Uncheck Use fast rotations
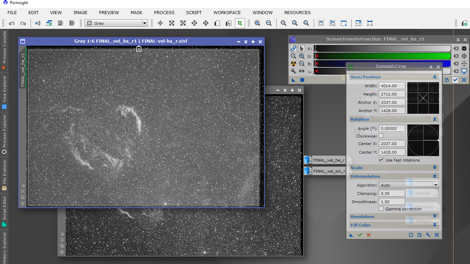This screenshot has height=264, width=470. tap(381, 160)
